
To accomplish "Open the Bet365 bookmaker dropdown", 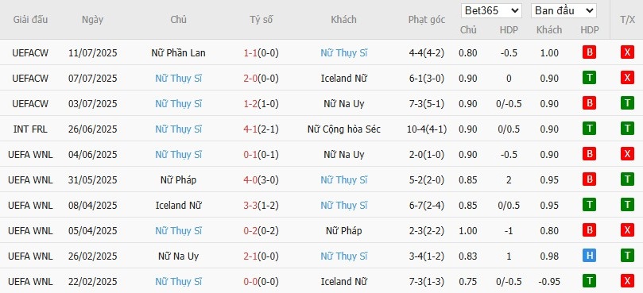I will 491,11.
